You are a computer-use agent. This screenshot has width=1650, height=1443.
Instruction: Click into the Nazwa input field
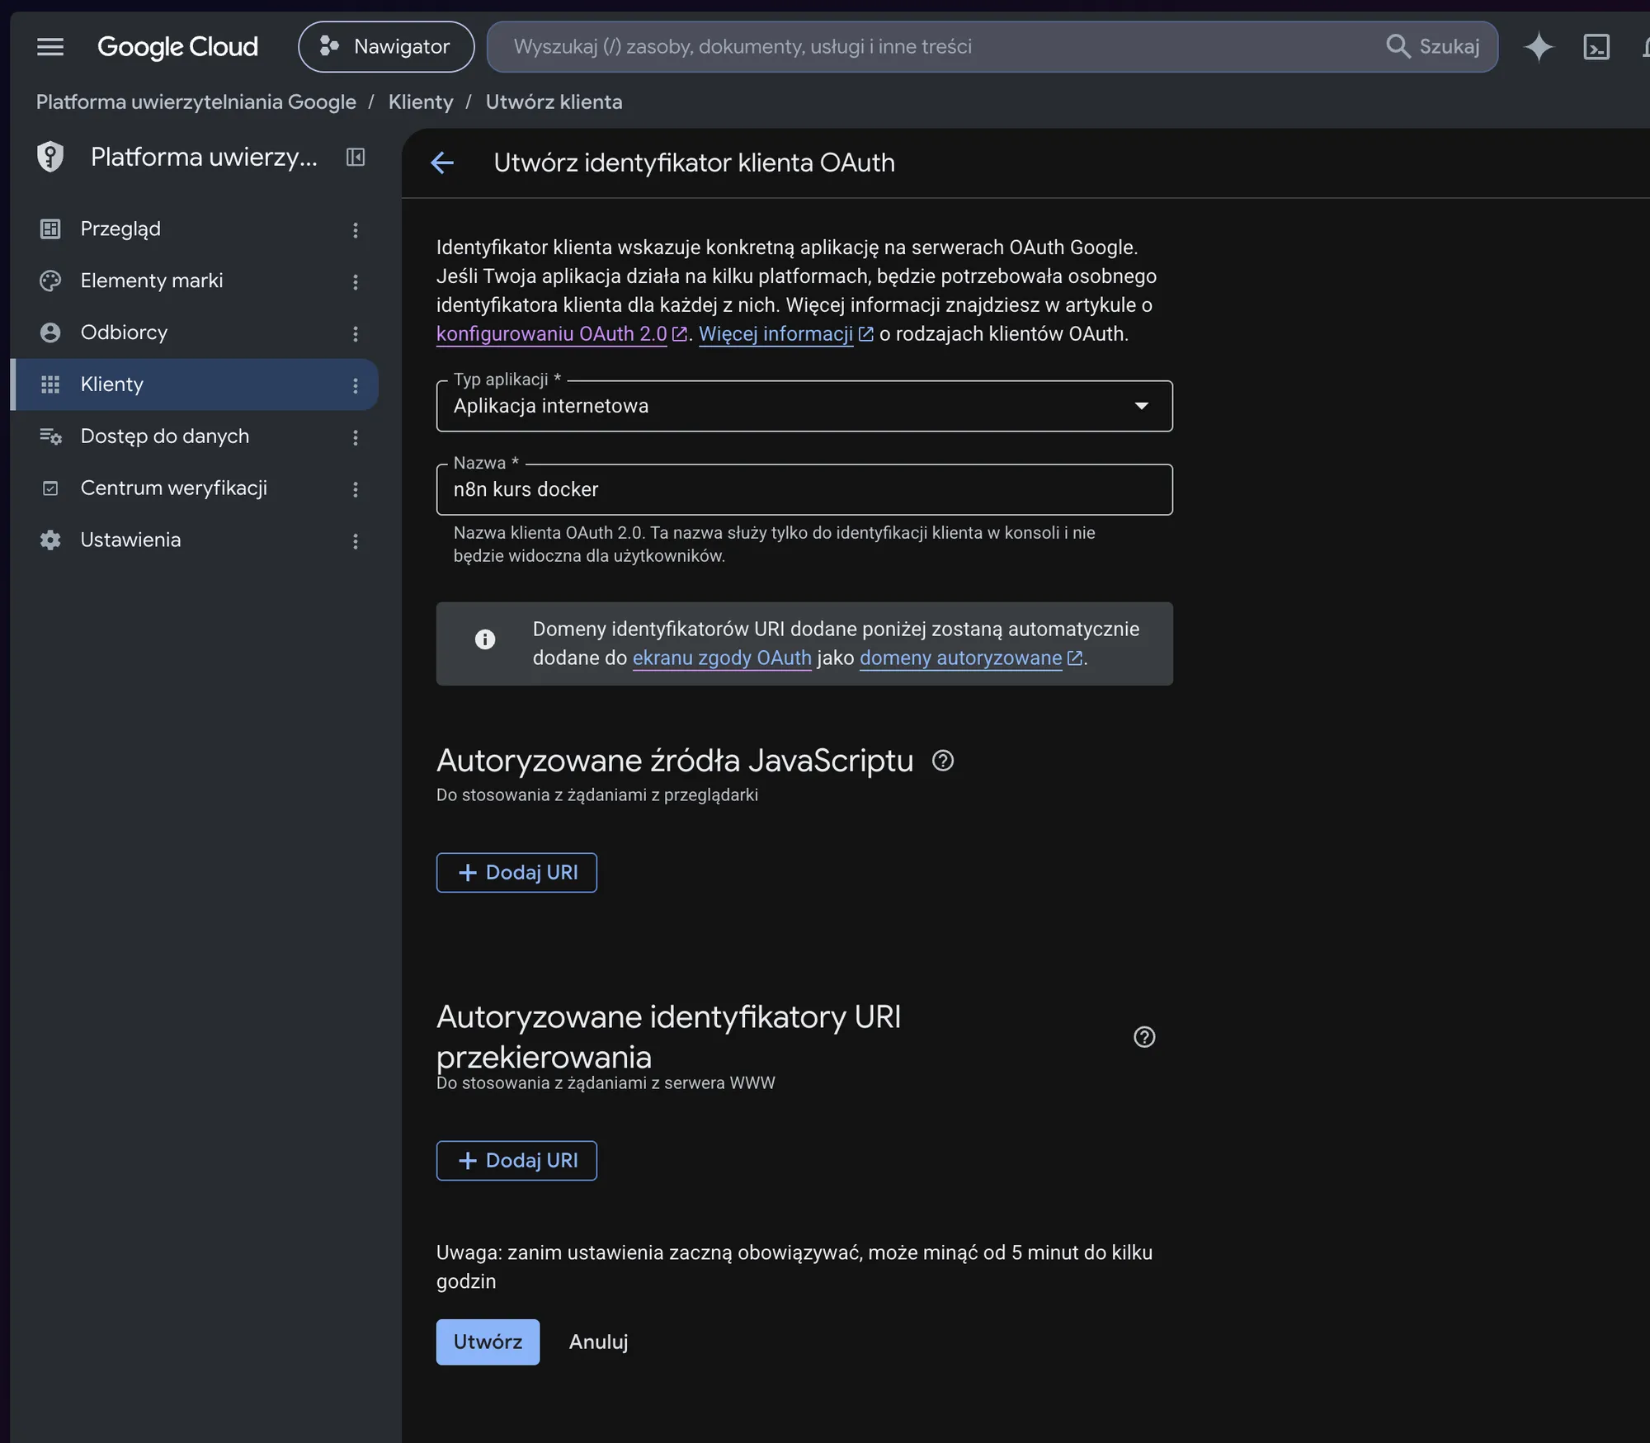804,489
